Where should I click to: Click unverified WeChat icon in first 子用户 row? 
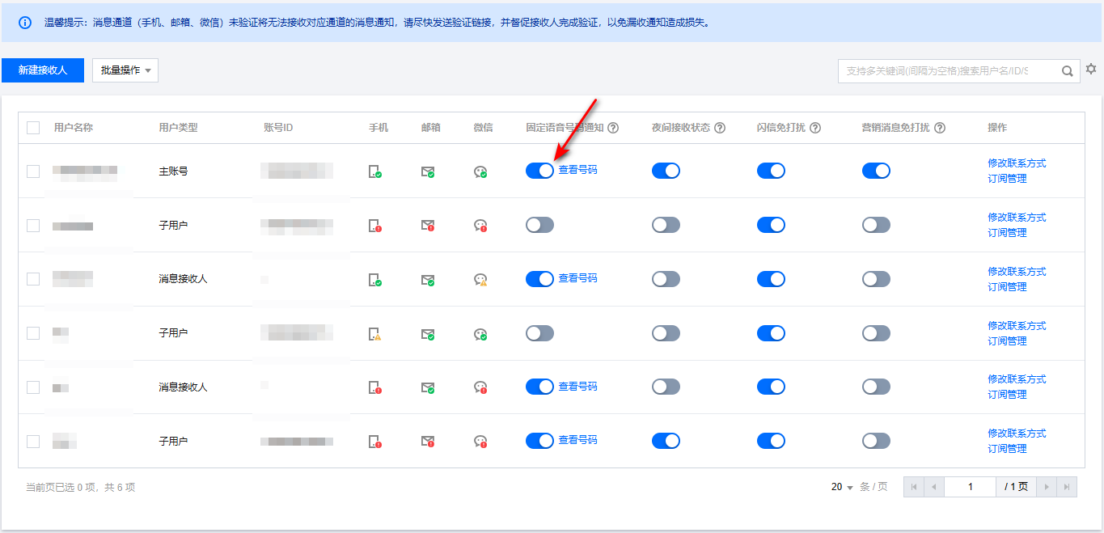coord(480,226)
